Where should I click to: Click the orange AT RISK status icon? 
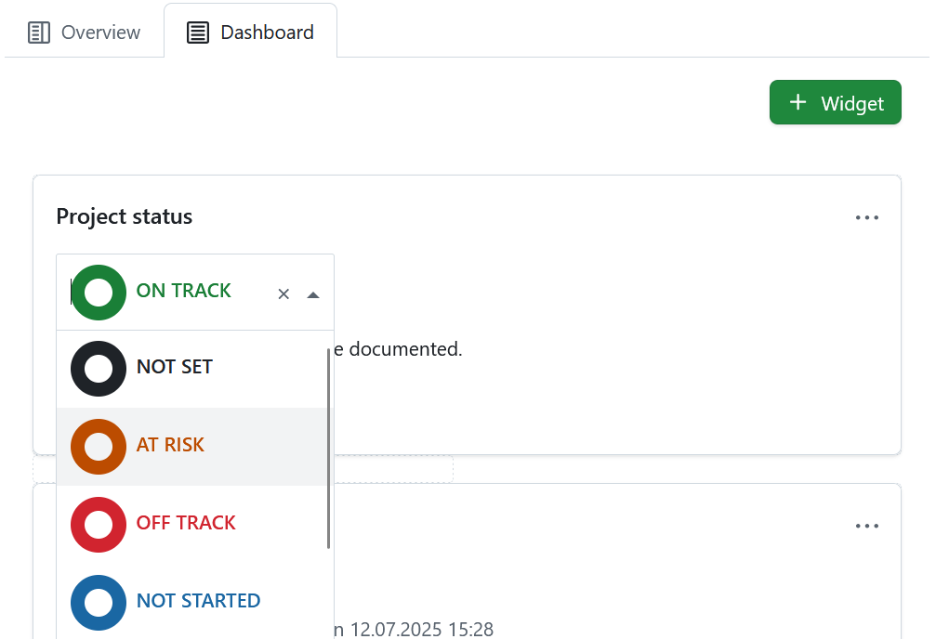98,446
